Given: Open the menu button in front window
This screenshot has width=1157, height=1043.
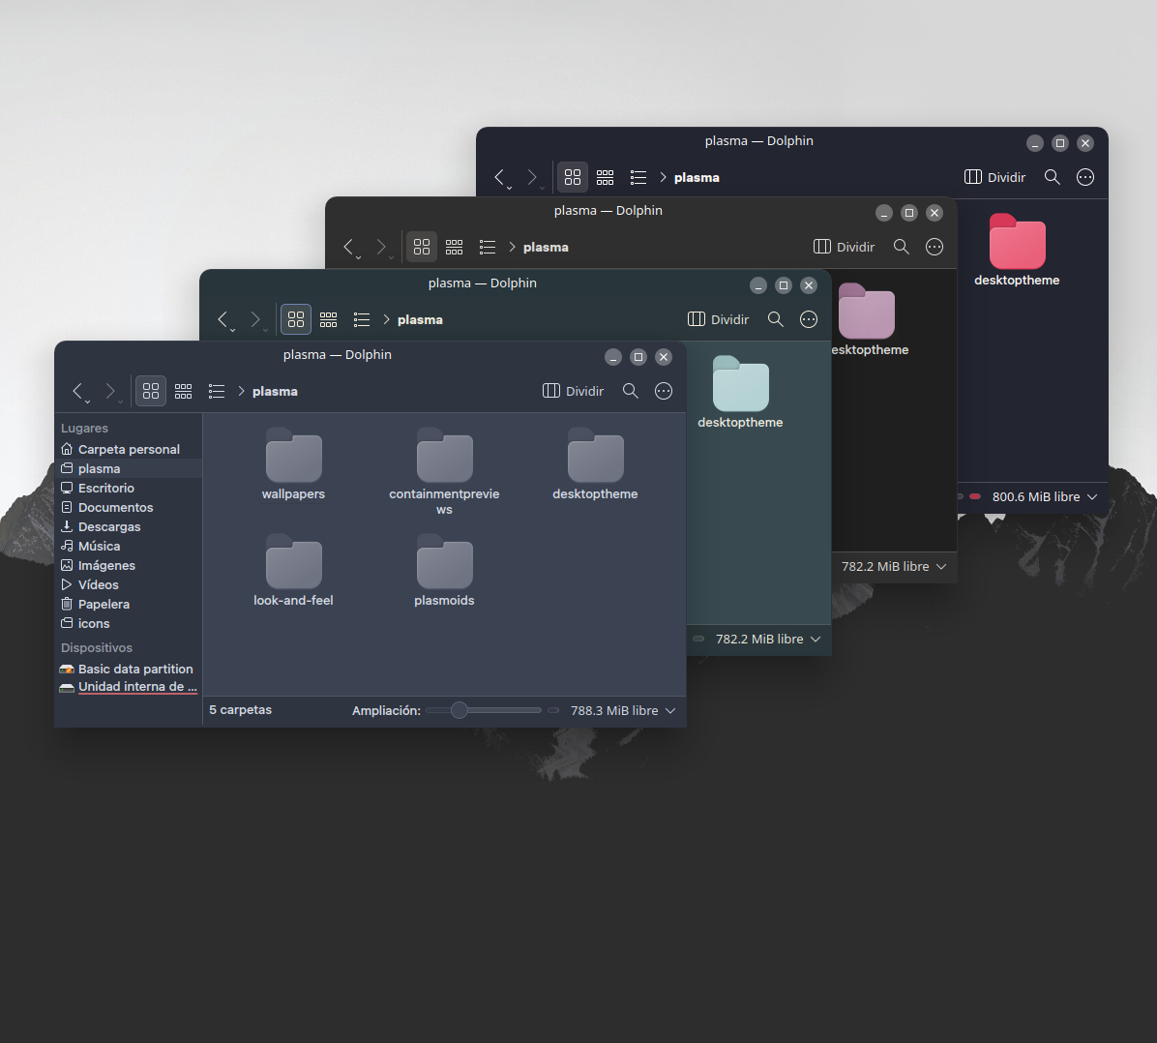Looking at the screenshot, I should (664, 391).
